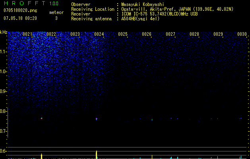Screen dimensions: 250x159
Task: Click the thin yellow bar just after 0026
Action: click(152, 157)
